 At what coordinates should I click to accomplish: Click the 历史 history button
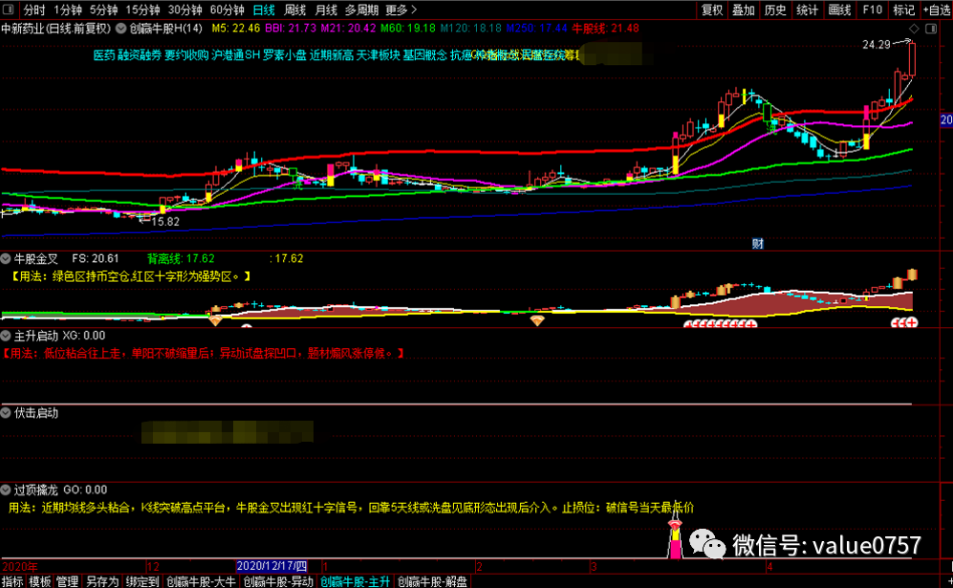pos(775,10)
